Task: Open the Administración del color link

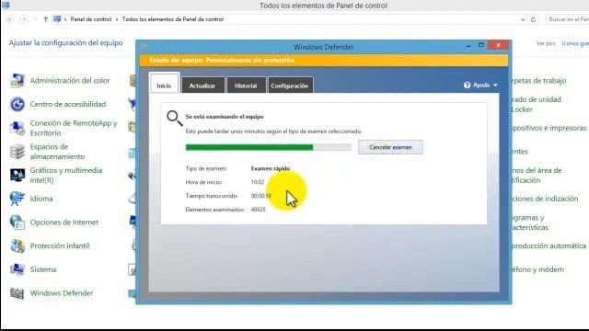Action: (70, 81)
